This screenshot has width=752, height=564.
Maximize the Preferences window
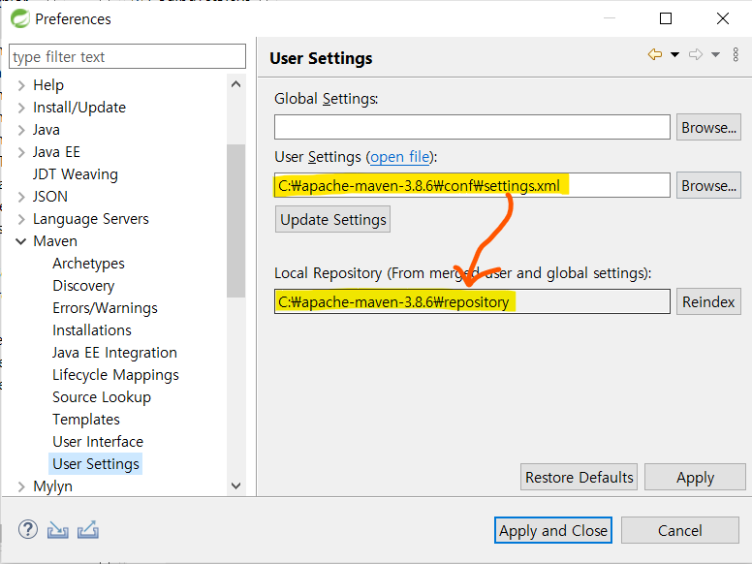click(x=665, y=18)
